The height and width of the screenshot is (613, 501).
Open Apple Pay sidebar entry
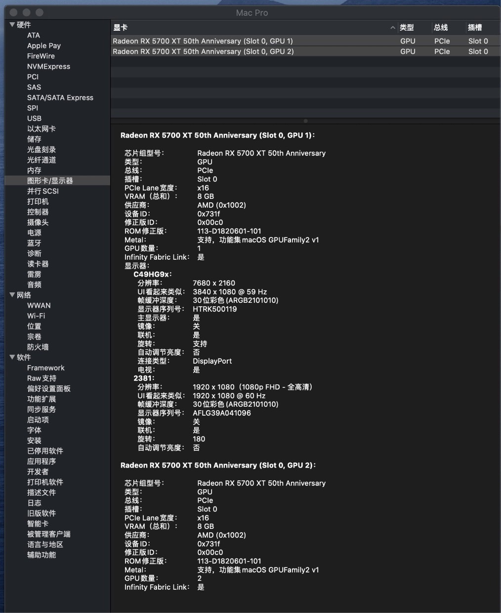44,46
